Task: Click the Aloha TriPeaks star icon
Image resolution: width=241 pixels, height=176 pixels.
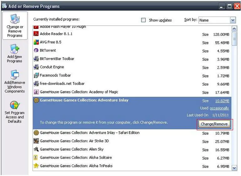Action: click(x=36, y=166)
